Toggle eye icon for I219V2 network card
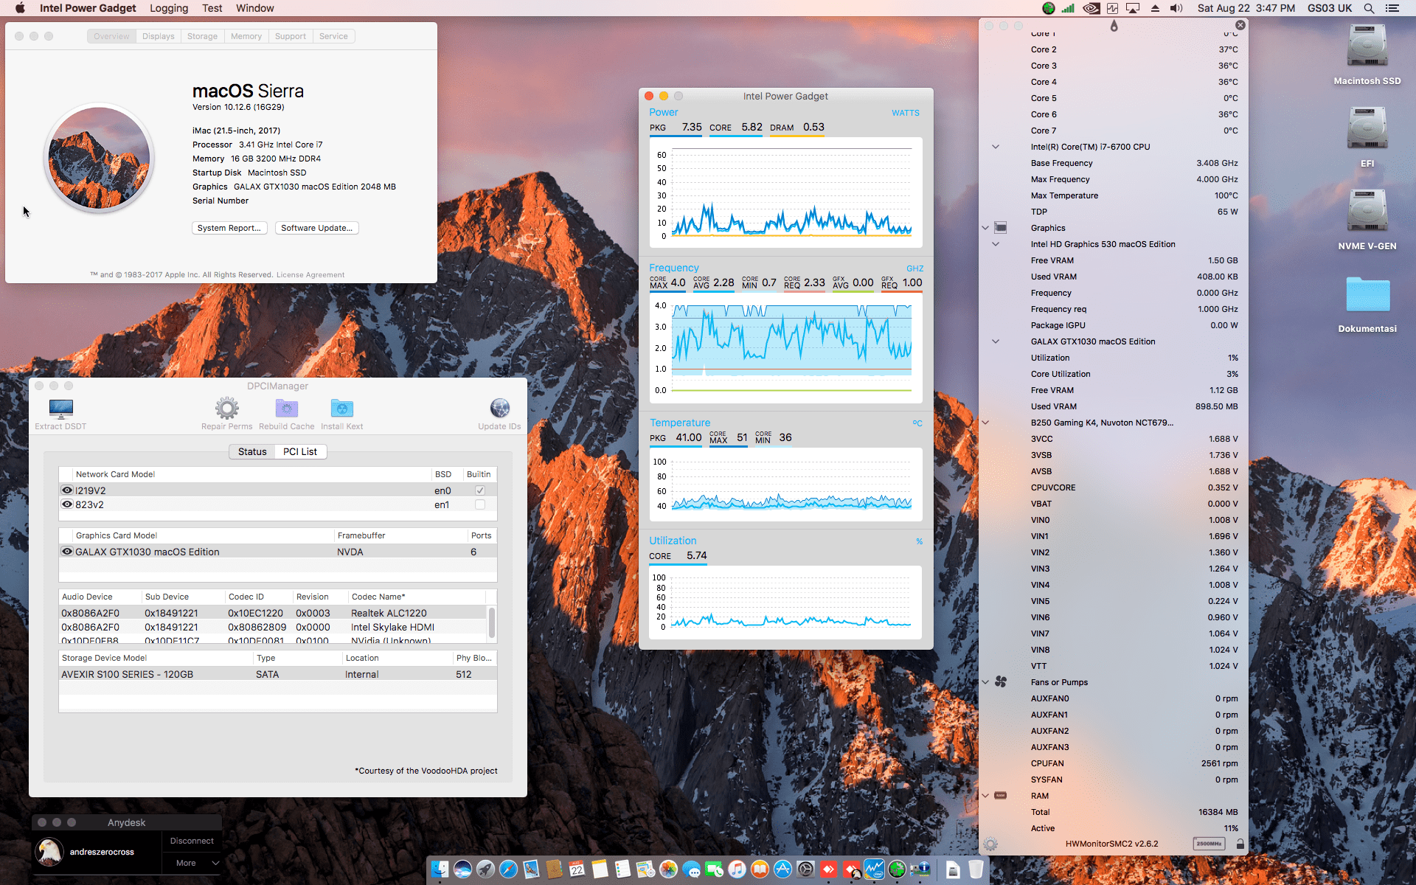 coord(67,490)
